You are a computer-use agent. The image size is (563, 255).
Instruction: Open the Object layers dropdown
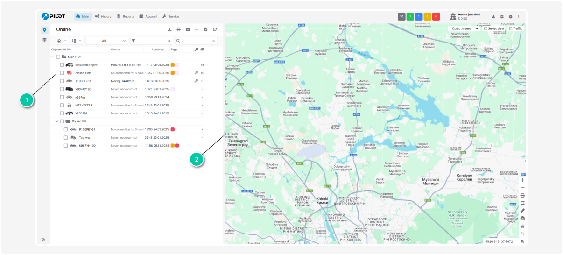tap(465, 28)
